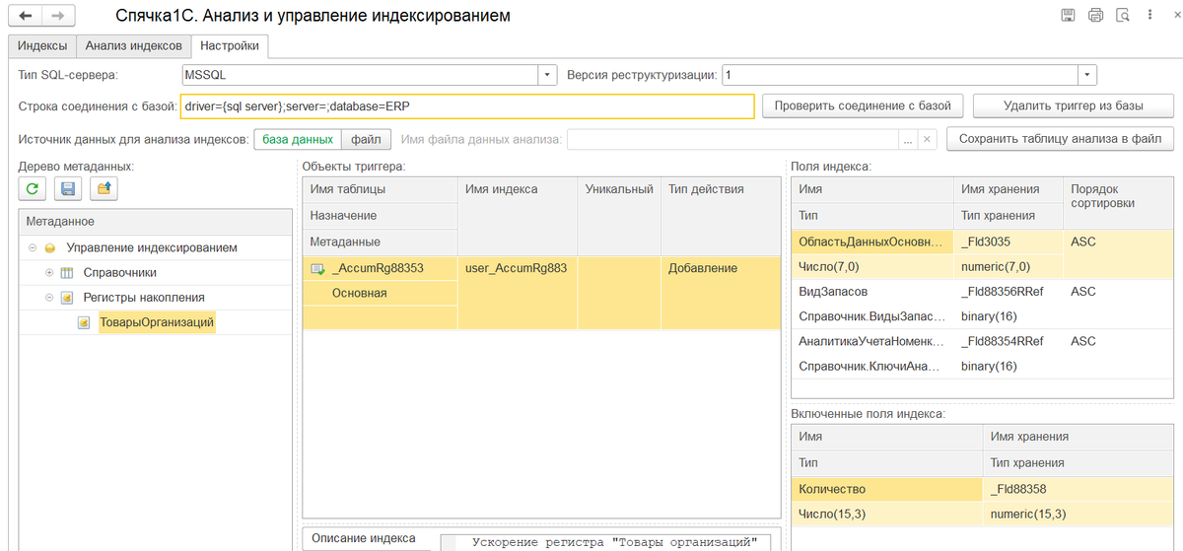Click the index icon next to _AccumRg88353
The image size is (1183, 551).
317,268
